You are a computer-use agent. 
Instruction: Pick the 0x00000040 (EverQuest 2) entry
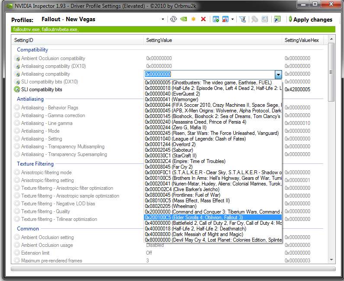(x=213, y=94)
